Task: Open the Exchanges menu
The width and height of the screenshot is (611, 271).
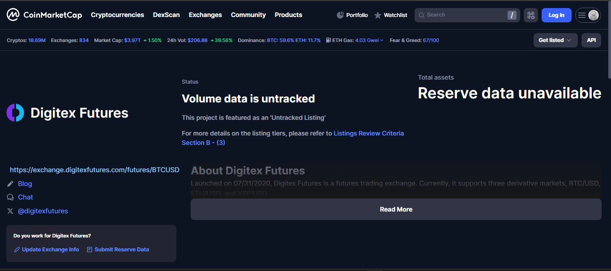Action: pyautogui.click(x=205, y=15)
